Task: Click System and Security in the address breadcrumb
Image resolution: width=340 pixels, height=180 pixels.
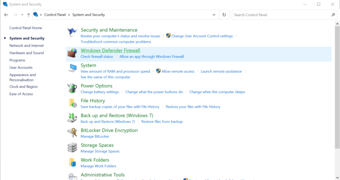Action: [88, 15]
